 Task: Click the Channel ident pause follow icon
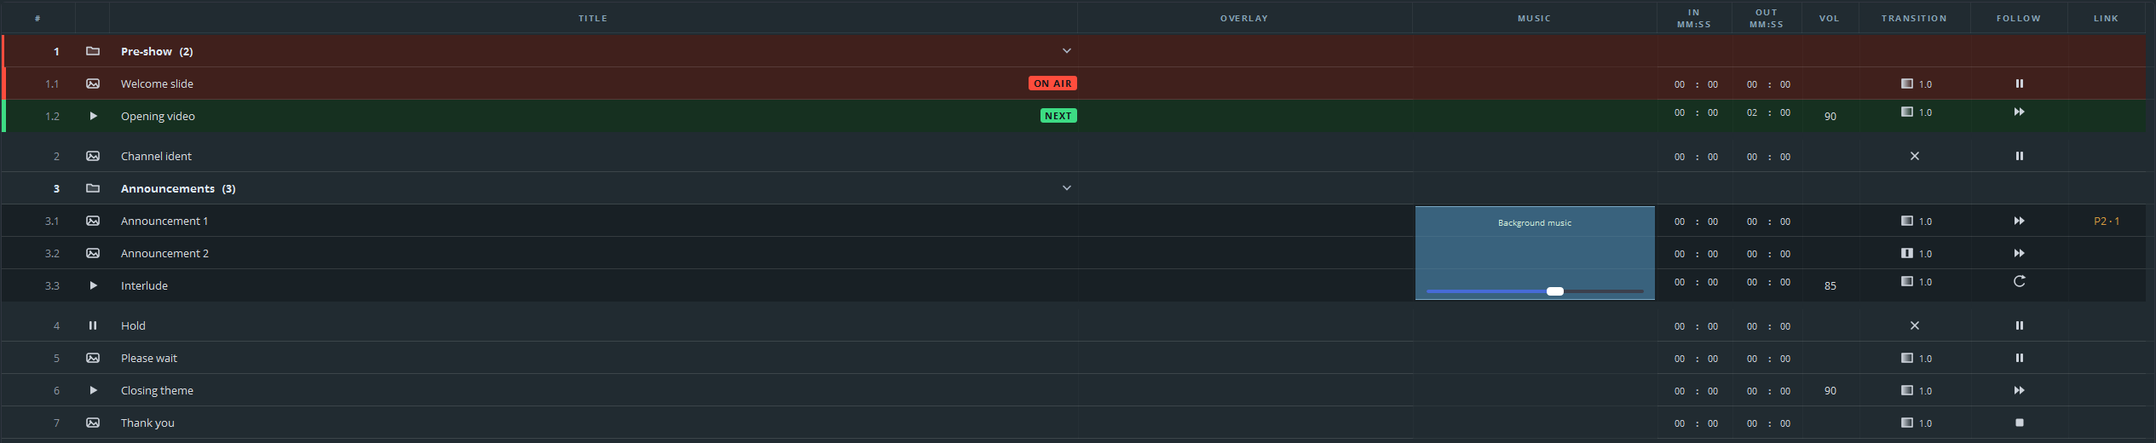coord(2019,156)
